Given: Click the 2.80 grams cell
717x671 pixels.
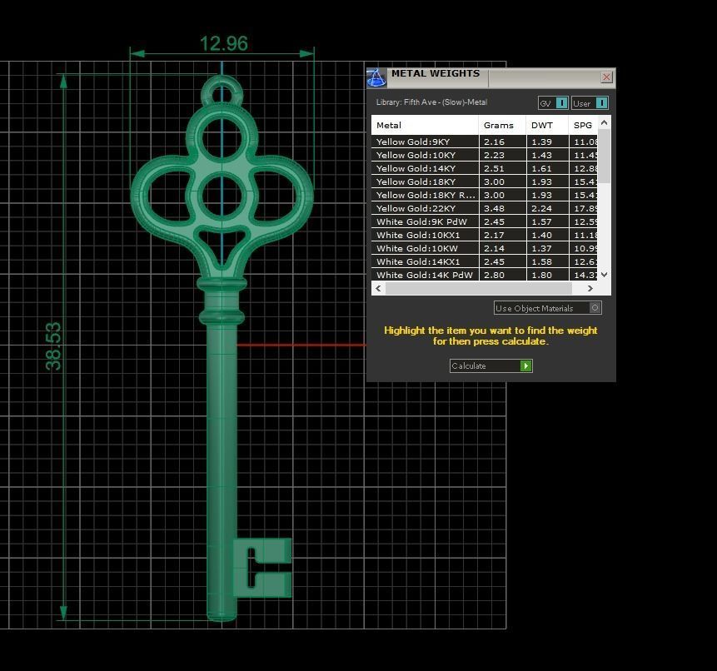Looking at the screenshot, I should click(x=502, y=275).
